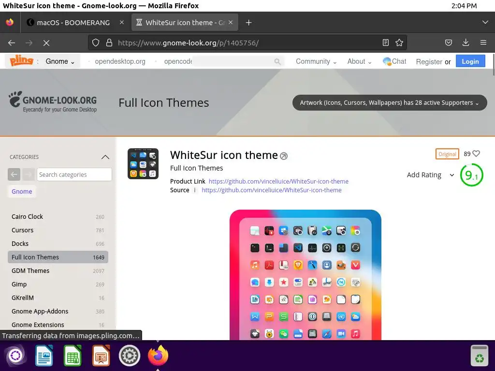This screenshot has width=495, height=371.
Task: Open Settings gear from the dock
Action: click(x=130, y=356)
